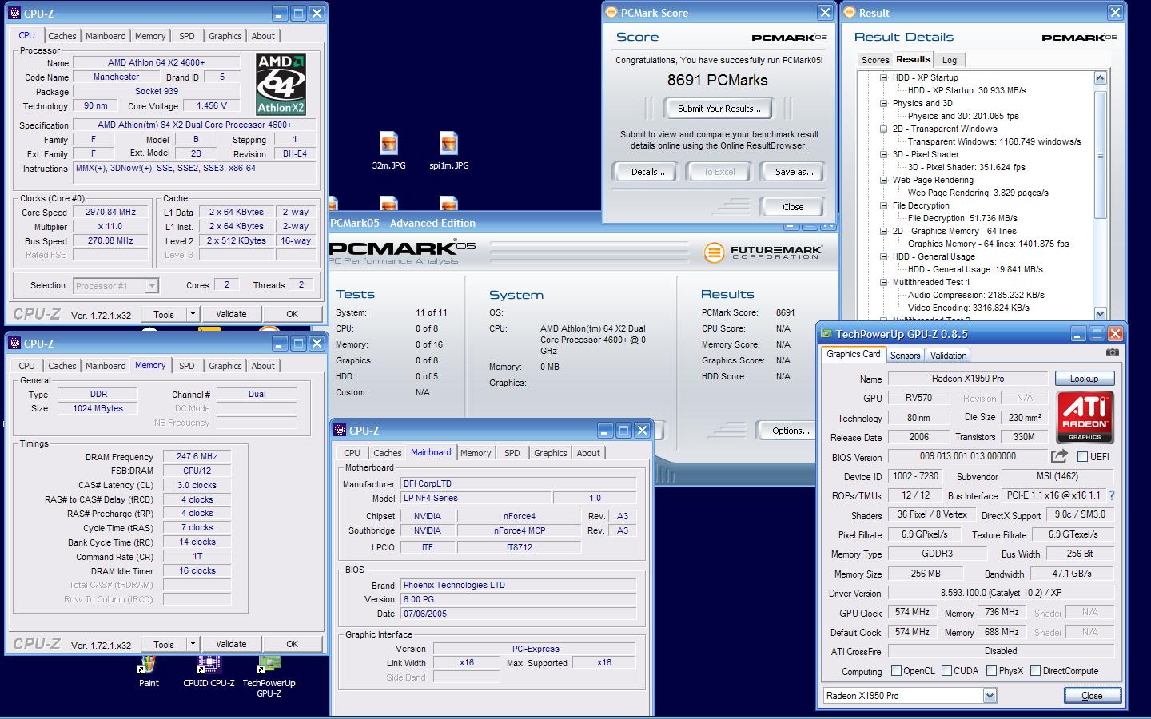Click the Futuremark Corporation logo
The image size is (1151, 719).
(x=763, y=252)
